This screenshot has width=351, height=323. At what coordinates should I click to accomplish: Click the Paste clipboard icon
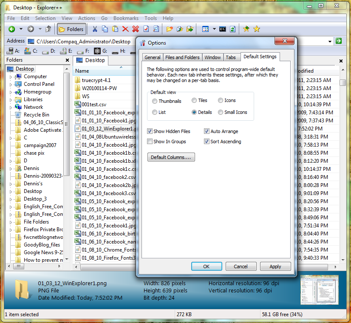[x=115, y=29]
